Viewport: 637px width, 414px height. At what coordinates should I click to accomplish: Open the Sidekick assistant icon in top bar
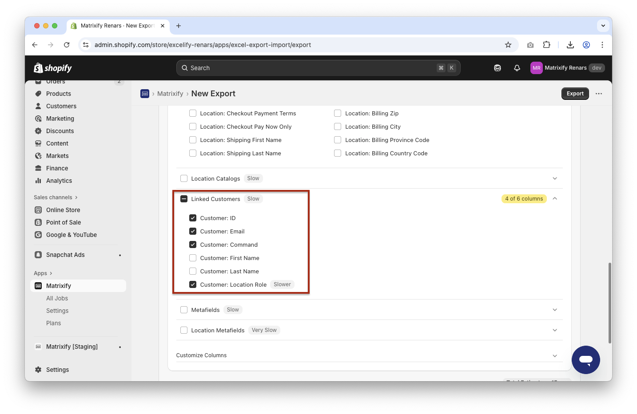click(498, 68)
